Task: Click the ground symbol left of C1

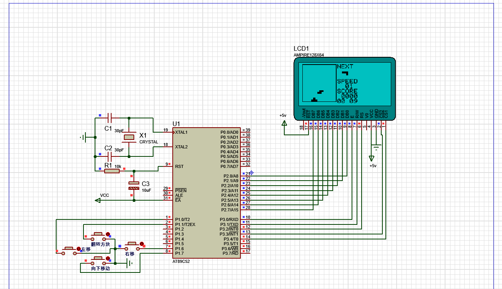Action: (83, 137)
